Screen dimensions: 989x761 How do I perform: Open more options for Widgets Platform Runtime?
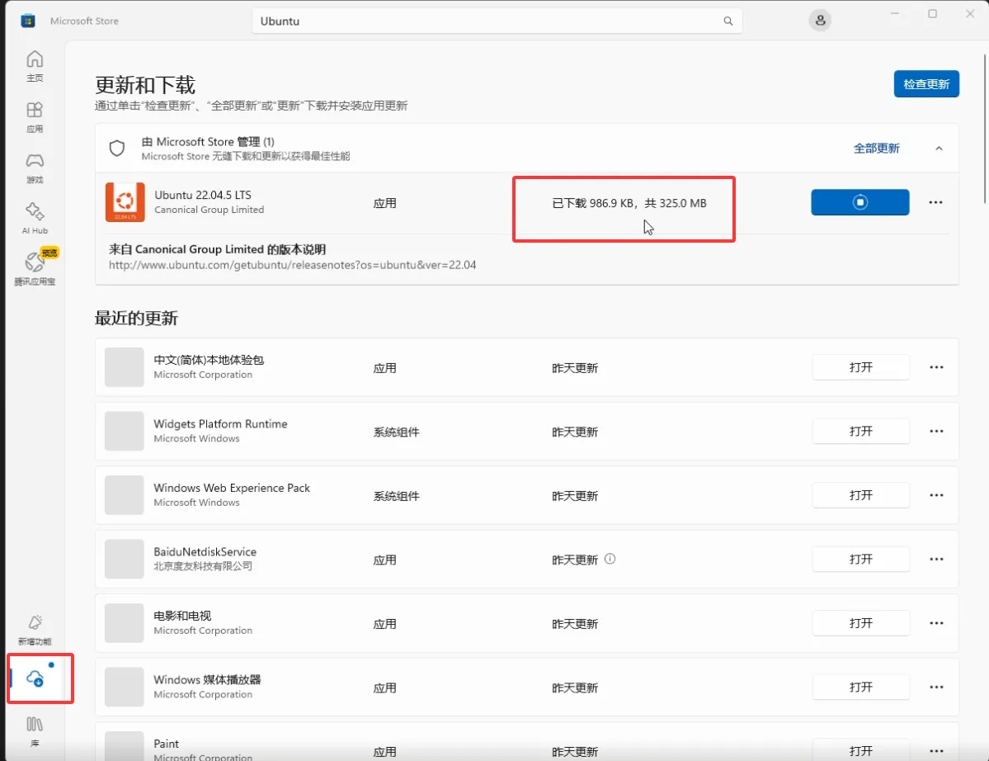pos(936,431)
